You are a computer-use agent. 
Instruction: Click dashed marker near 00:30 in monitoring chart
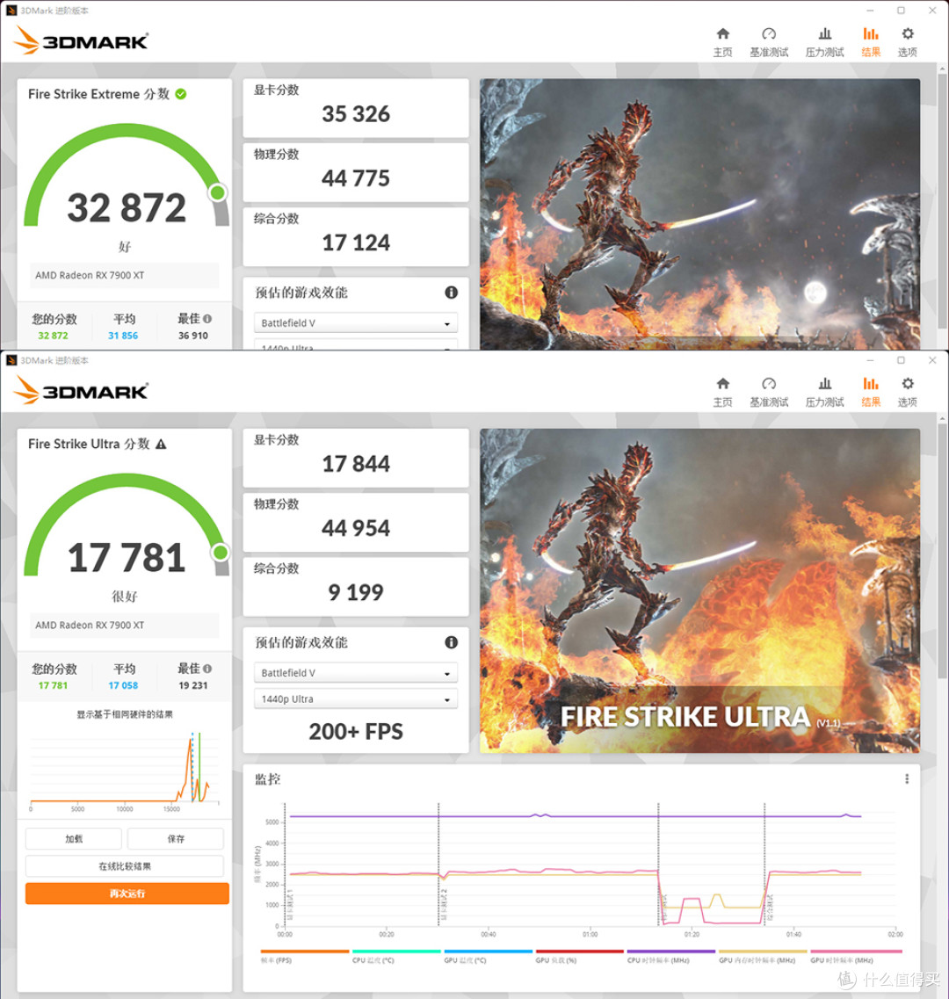click(438, 865)
